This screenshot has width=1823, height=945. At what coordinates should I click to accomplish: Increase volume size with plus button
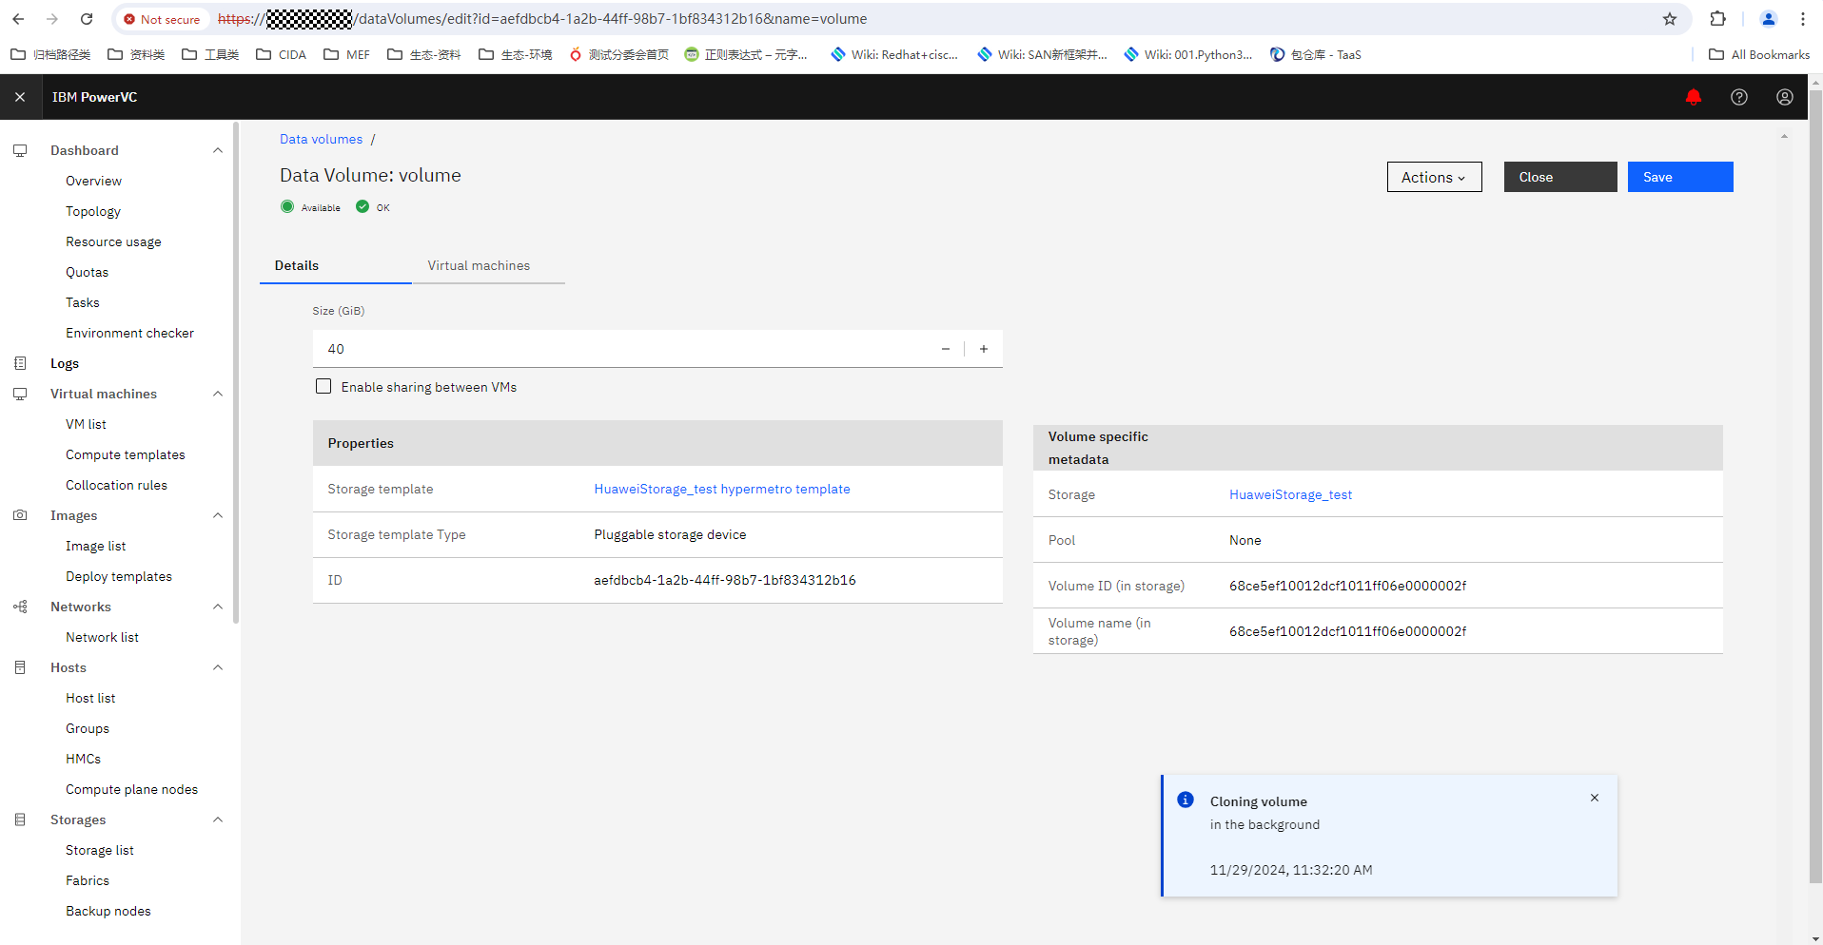click(x=984, y=349)
